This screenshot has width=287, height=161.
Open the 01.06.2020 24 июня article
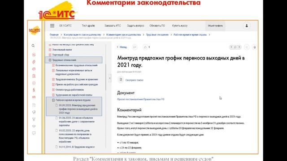[77, 122]
